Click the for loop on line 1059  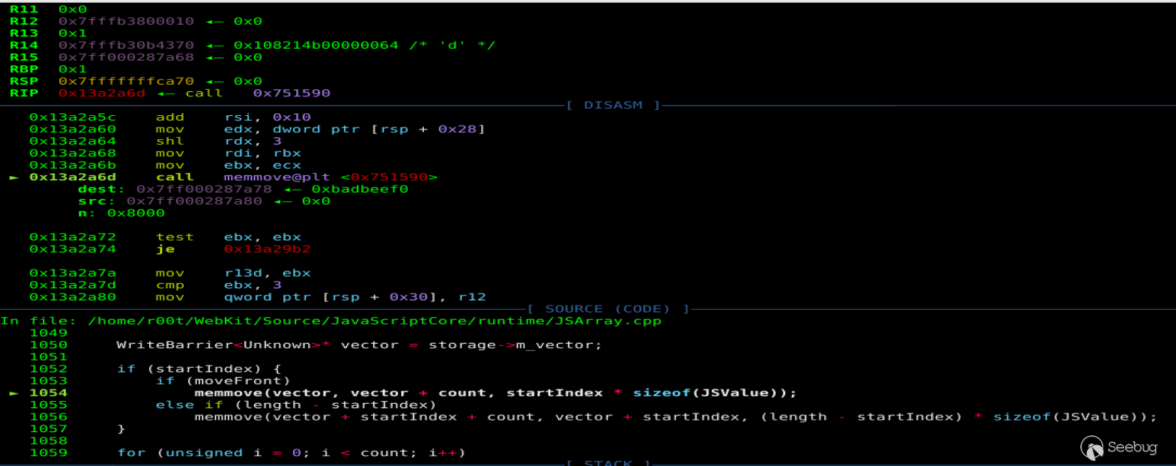pos(291,453)
